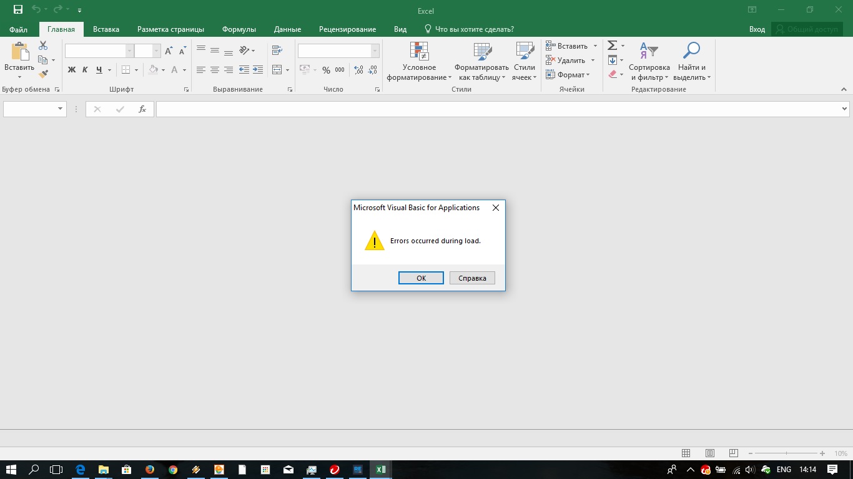The width and height of the screenshot is (853, 479).
Task: Click Insert Function fx icon
Action: click(x=142, y=109)
